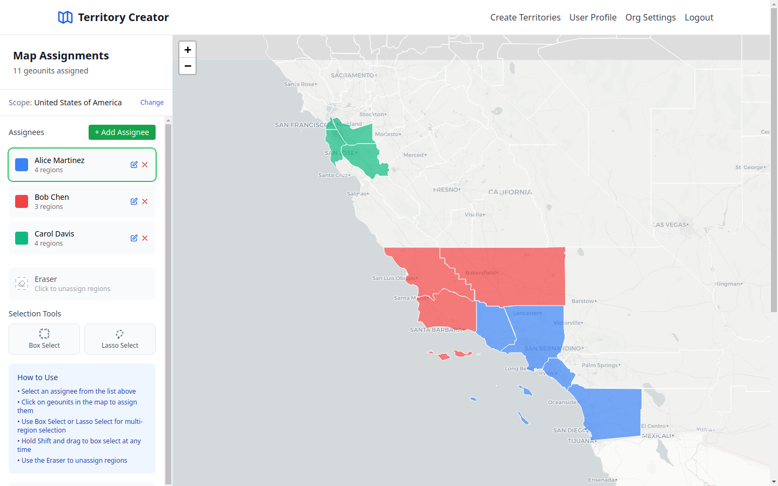
Task: Edit Carol Davis's assignee details
Action: pyautogui.click(x=134, y=238)
